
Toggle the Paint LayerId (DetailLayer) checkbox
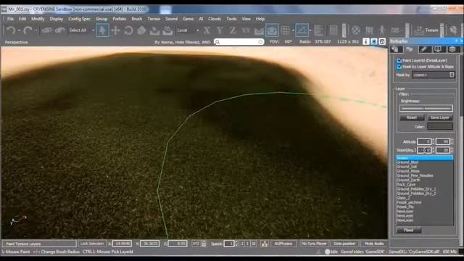click(399, 60)
